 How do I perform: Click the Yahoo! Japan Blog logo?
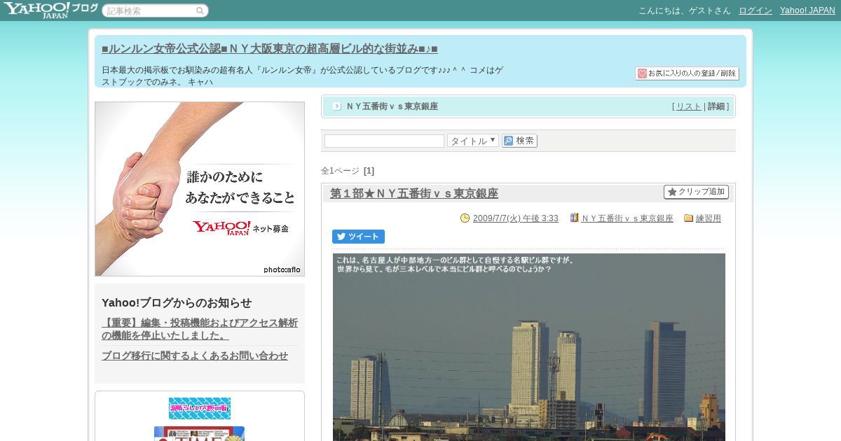[50, 10]
